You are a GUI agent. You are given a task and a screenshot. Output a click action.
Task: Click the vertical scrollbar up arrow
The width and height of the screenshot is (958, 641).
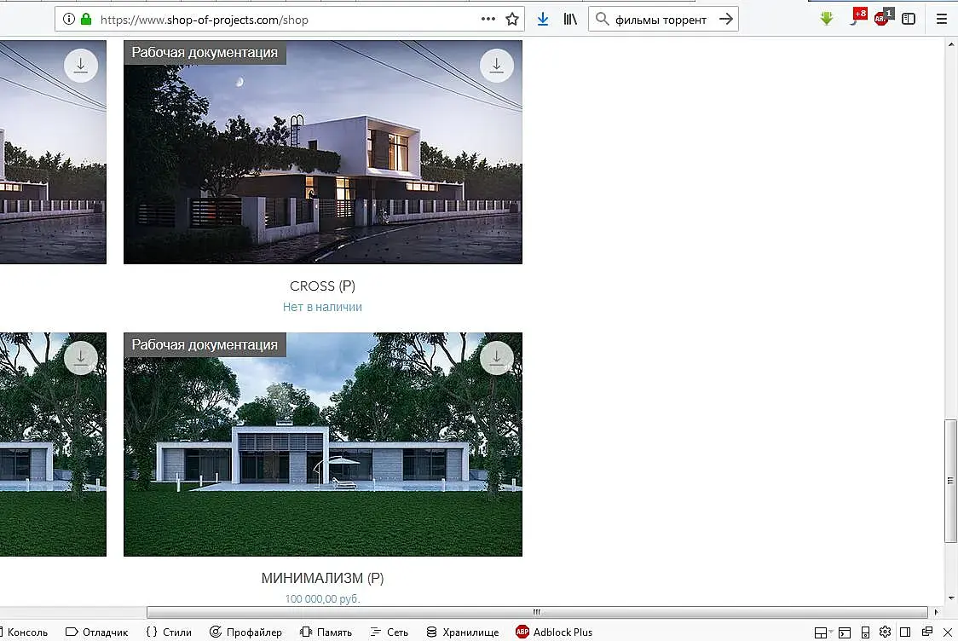click(x=950, y=44)
